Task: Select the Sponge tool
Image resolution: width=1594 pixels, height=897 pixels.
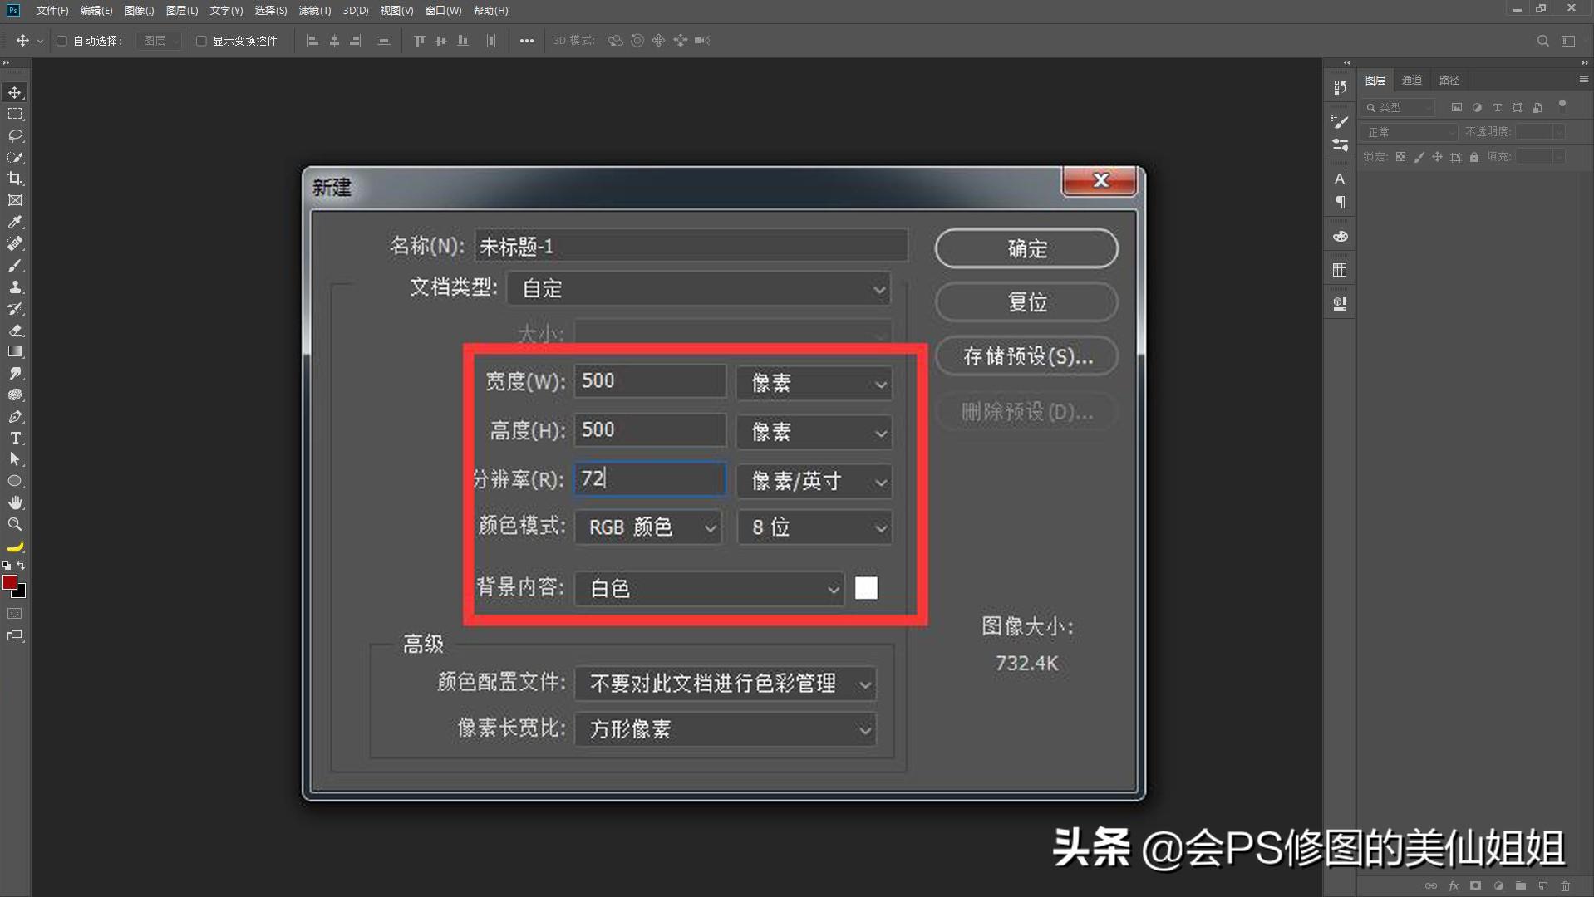Action: pos(15,395)
